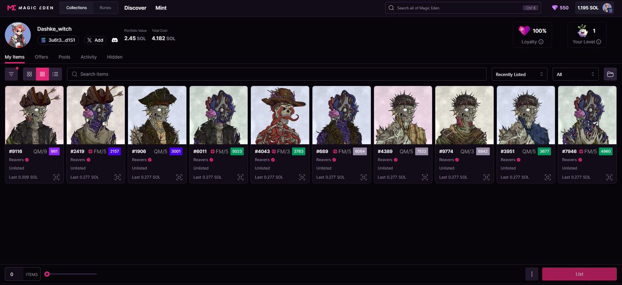Click the pink List button

coord(579,274)
